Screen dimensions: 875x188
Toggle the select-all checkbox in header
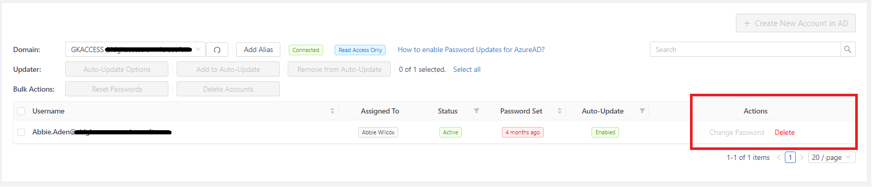pos(21,111)
